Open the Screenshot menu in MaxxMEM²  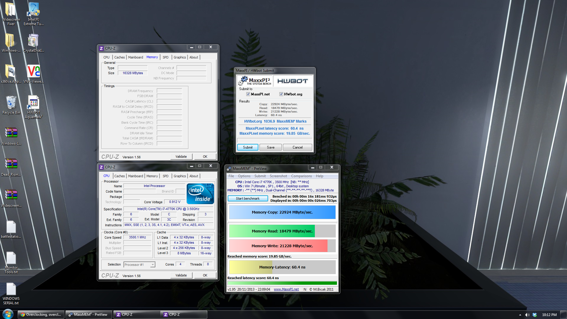[278, 176]
